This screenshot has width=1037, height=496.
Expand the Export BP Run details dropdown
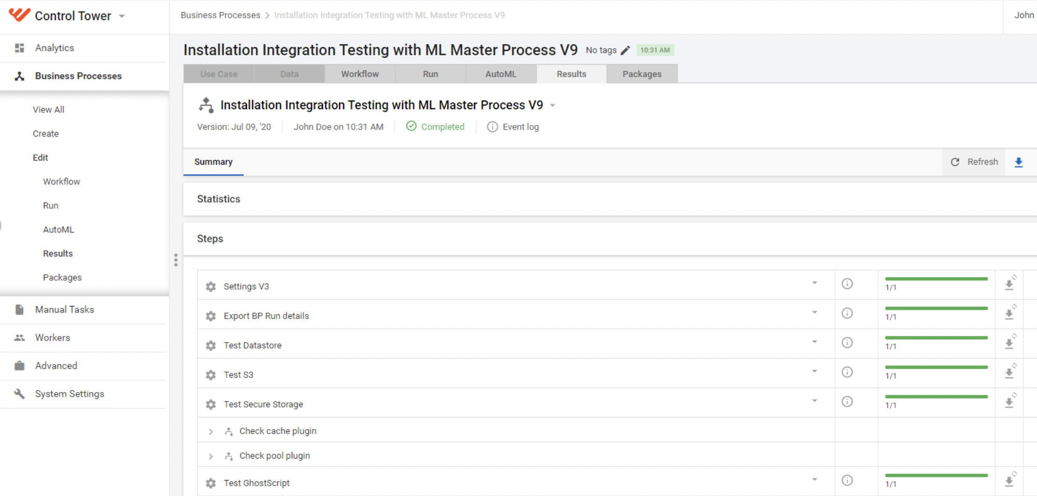[x=814, y=313]
